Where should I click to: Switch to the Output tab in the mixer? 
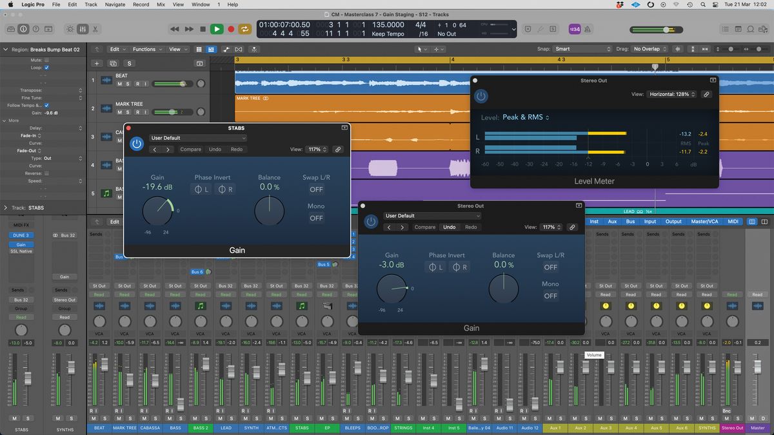673,221
